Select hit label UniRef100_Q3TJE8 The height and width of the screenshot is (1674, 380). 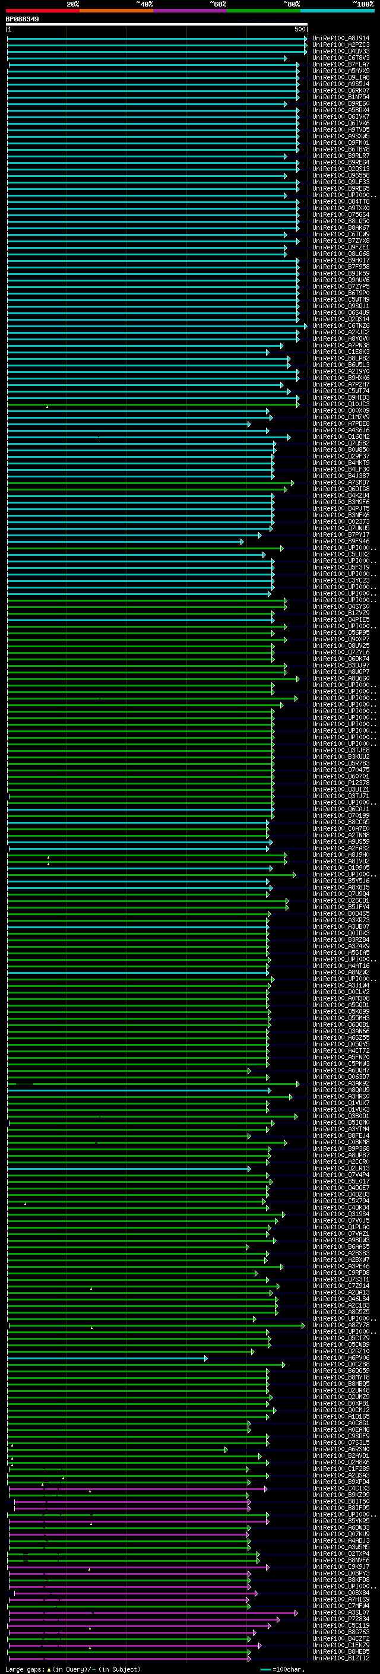pyautogui.click(x=341, y=751)
